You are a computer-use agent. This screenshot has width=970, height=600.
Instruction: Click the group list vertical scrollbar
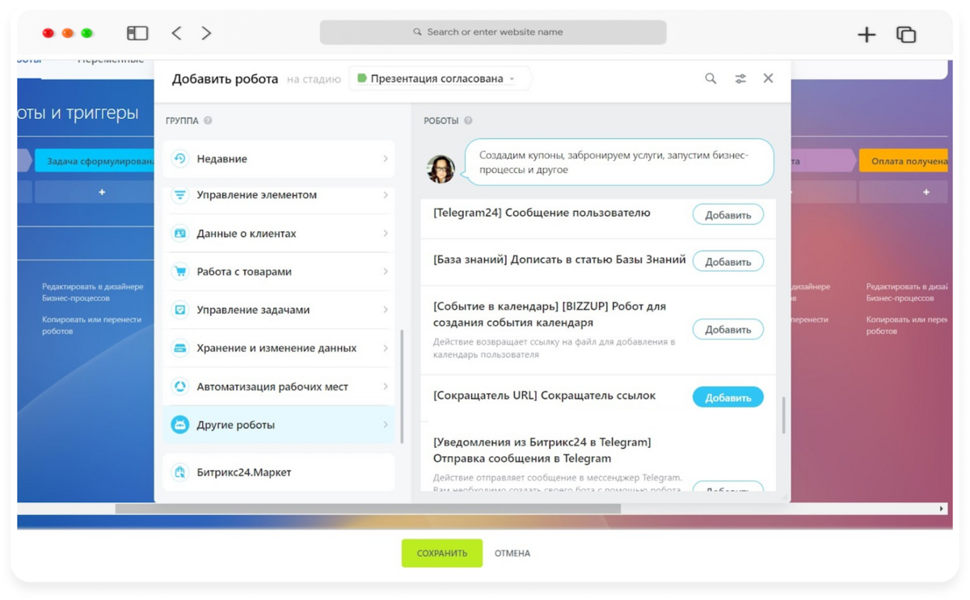pyautogui.click(x=402, y=387)
